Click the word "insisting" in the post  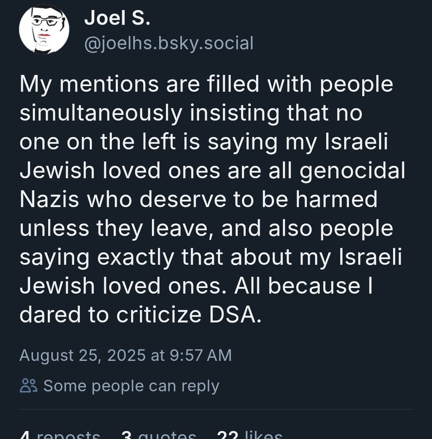234,113
